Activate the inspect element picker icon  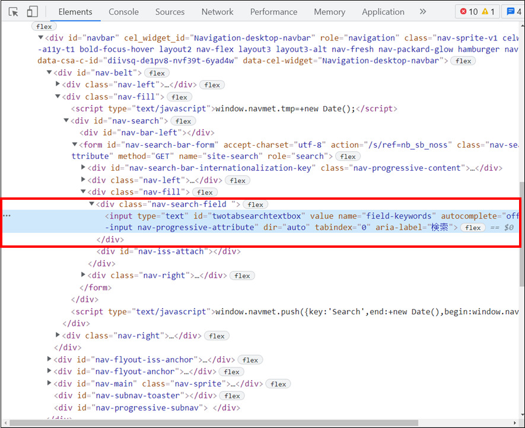point(14,12)
